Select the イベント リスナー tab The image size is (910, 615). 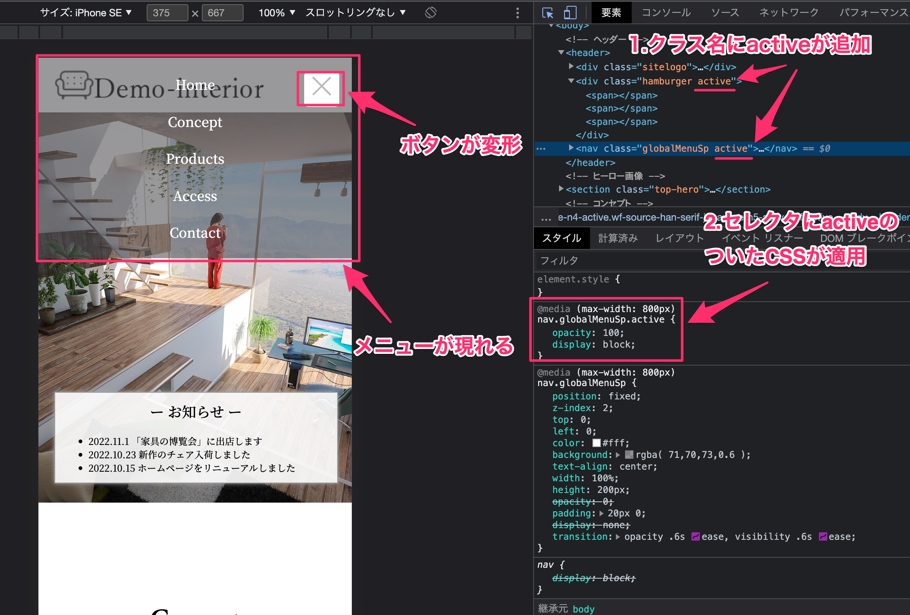[x=763, y=238]
